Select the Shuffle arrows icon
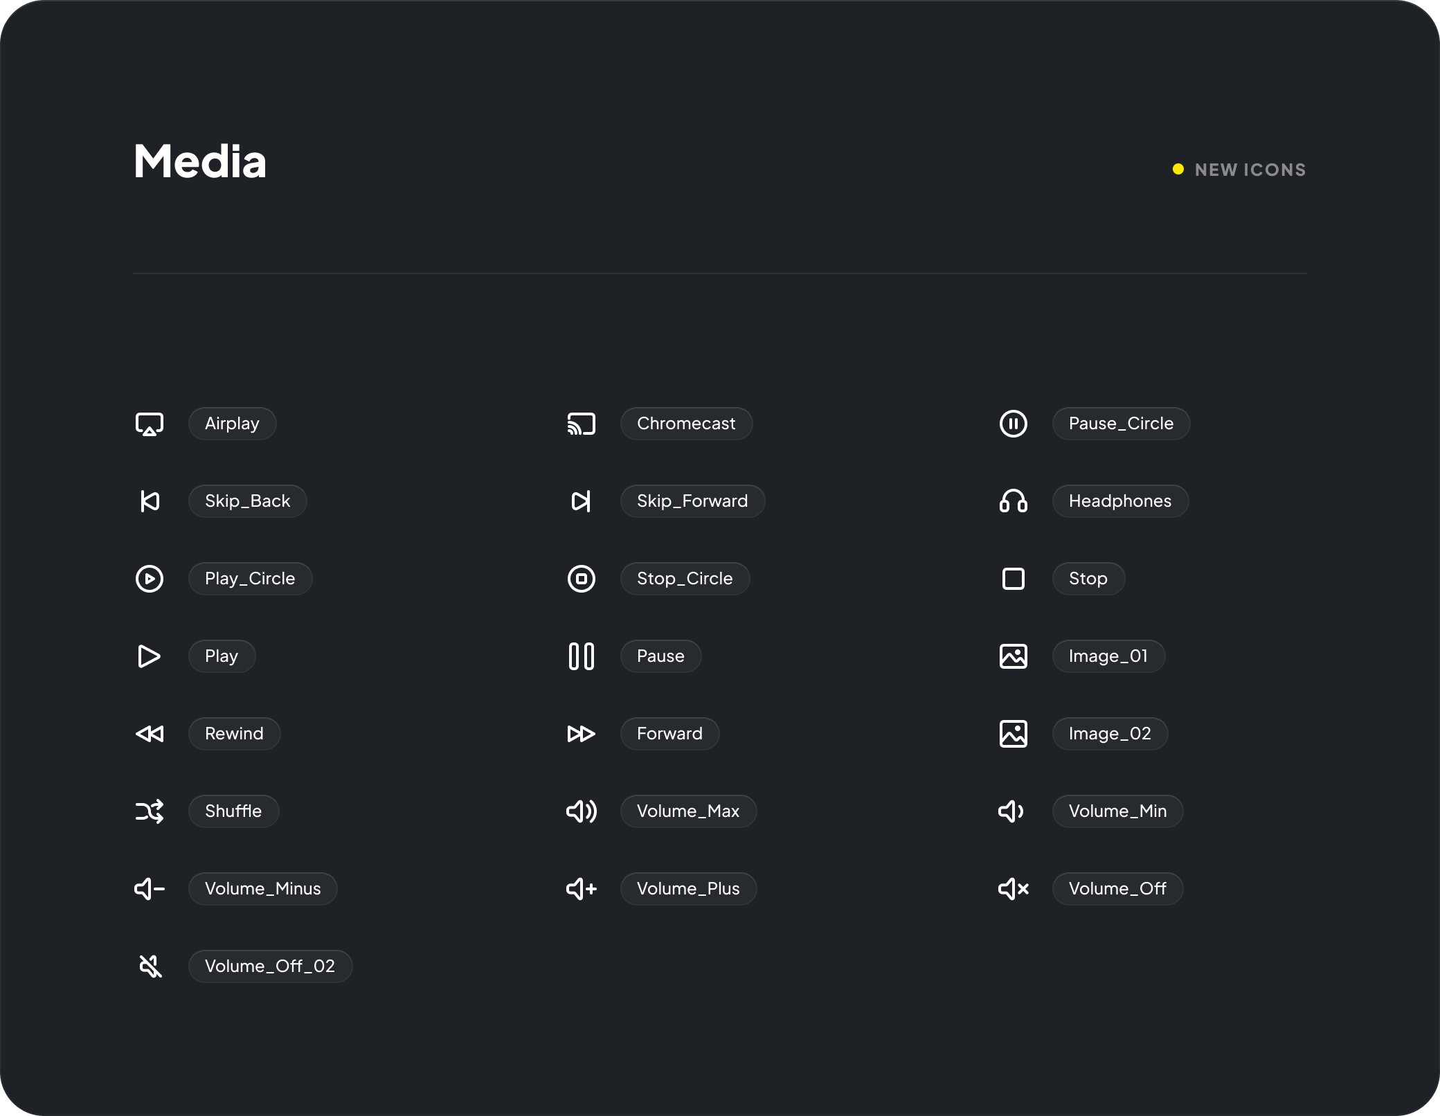The width and height of the screenshot is (1440, 1116). pyautogui.click(x=150, y=811)
